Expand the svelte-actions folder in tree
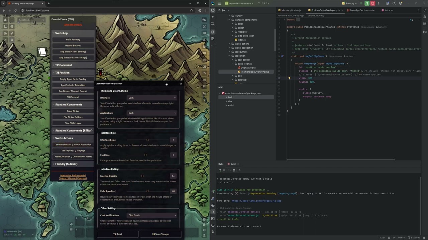Screen dimensions: 428x240 [x=229, y=44]
